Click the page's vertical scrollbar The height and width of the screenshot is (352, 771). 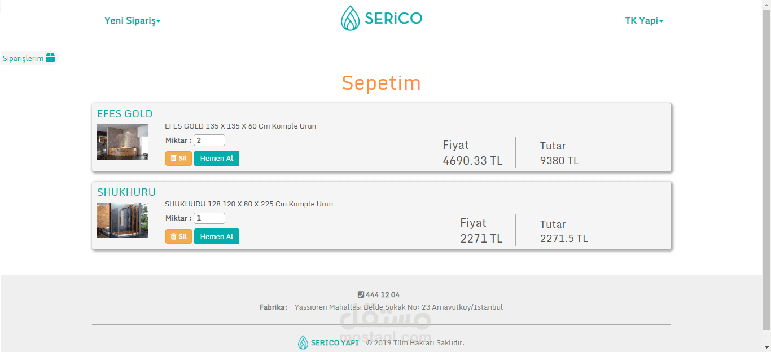pyautogui.click(x=766, y=169)
